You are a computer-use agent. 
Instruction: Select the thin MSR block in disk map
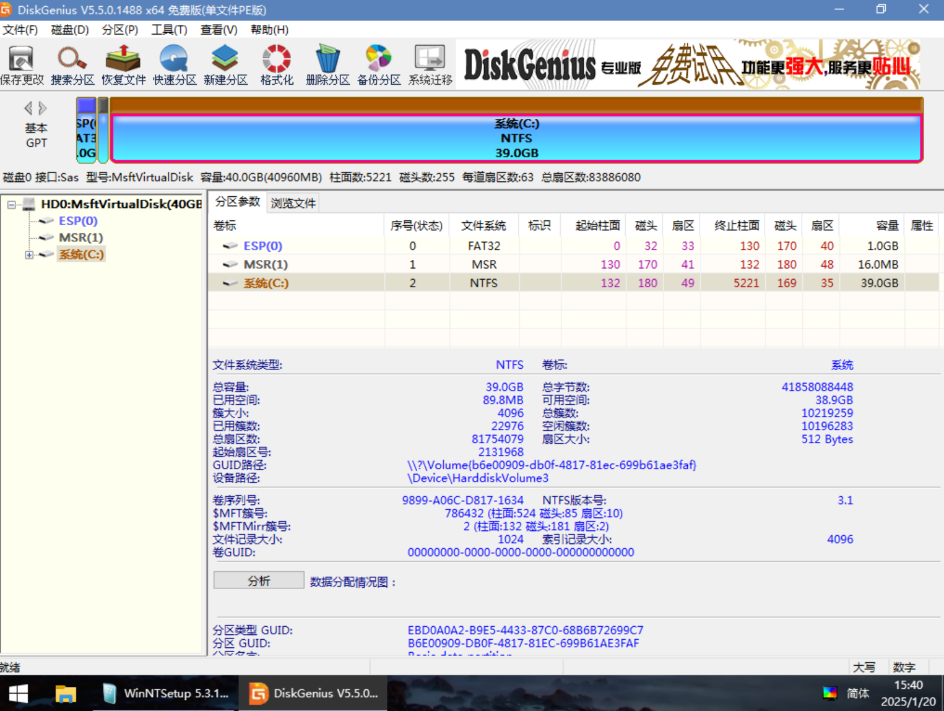coord(103,130)
